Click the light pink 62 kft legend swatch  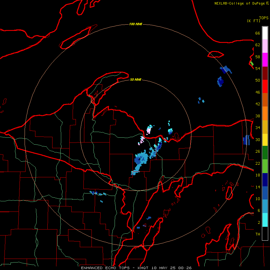point(265,46)
